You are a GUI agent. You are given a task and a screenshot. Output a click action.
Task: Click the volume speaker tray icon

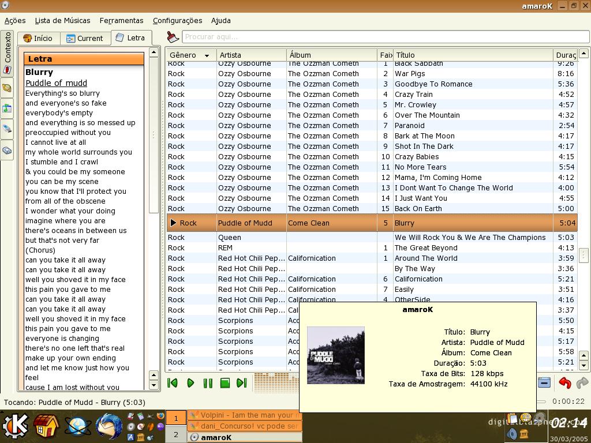click(x=513, y=434)
